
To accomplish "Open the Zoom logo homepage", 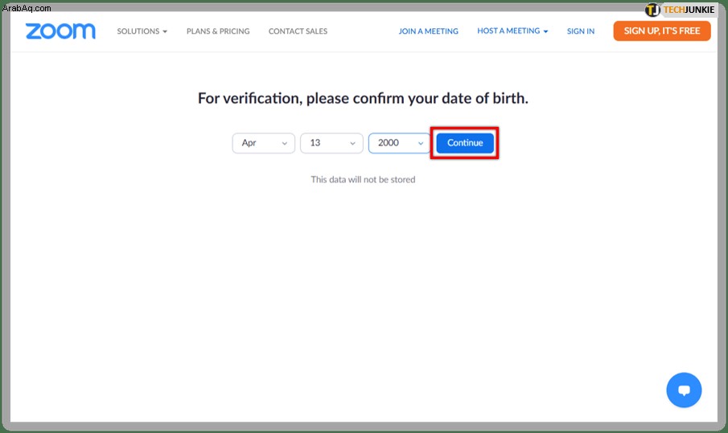I will click(60, 31).
